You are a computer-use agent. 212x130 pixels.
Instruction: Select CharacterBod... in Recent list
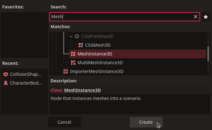pos(26,83)
